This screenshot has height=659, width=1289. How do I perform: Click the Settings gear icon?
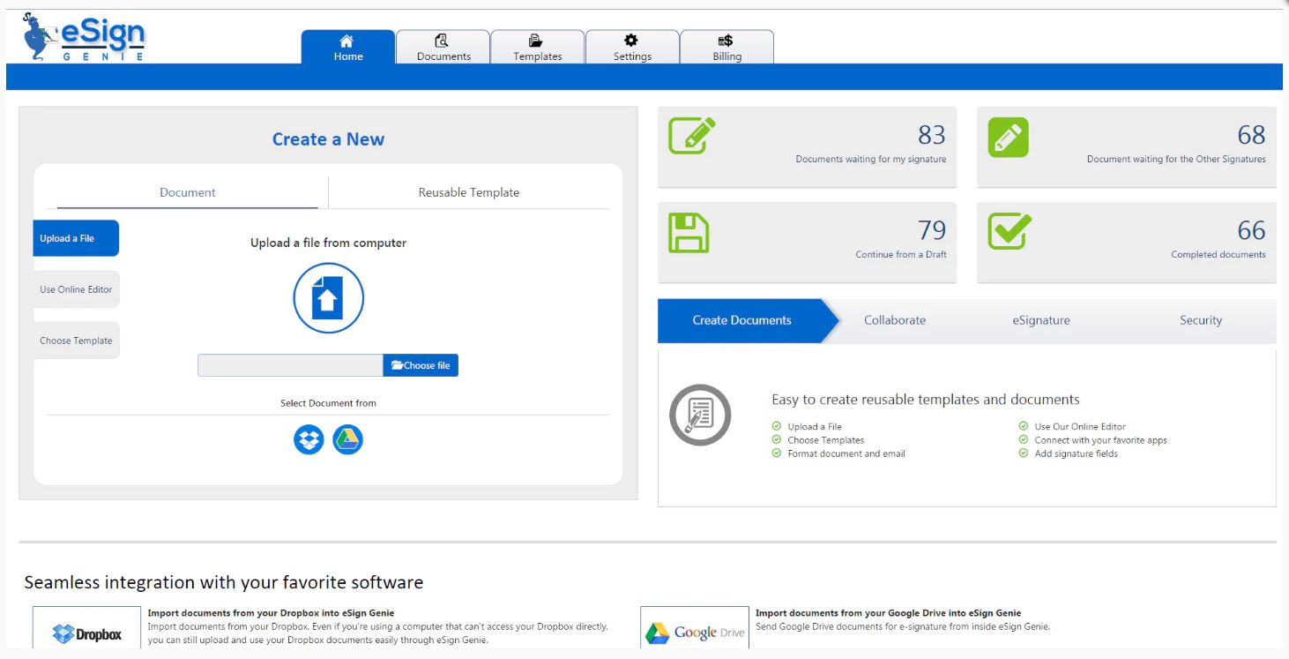[631, 40]
